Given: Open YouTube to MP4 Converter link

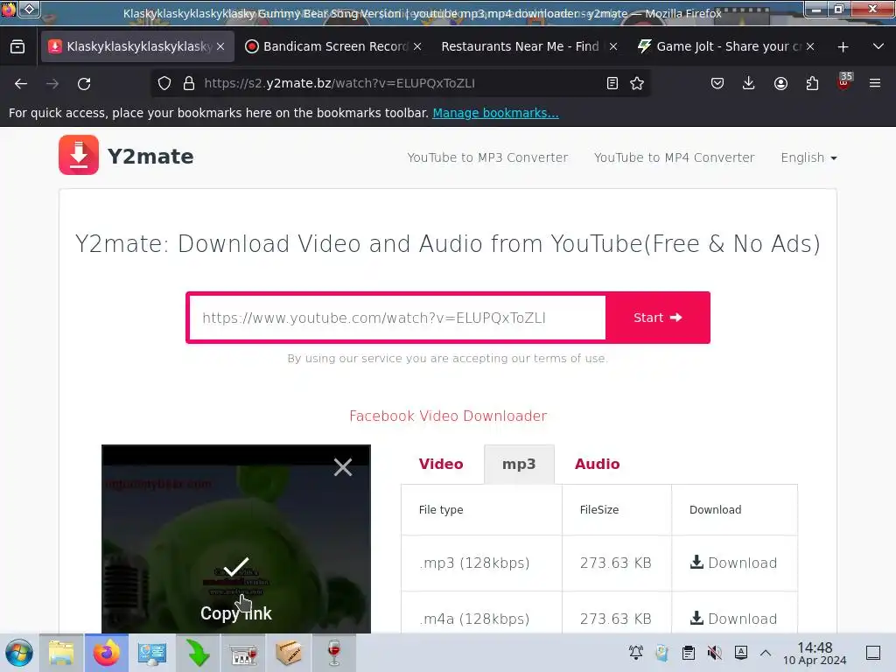Looking at the screenshot, I should [x=675, y=157].
